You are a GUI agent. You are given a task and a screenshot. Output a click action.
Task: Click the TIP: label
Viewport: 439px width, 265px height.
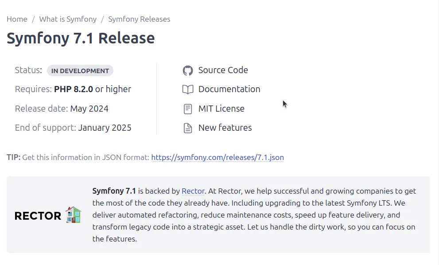[14, 157]
